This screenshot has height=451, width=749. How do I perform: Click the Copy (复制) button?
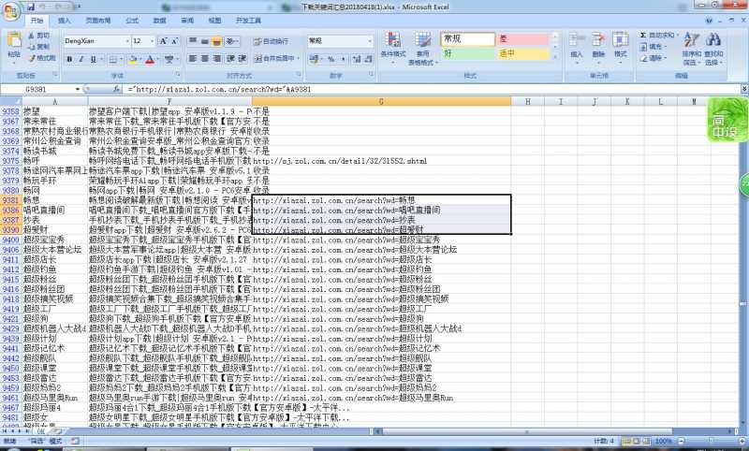coord(38,47)
